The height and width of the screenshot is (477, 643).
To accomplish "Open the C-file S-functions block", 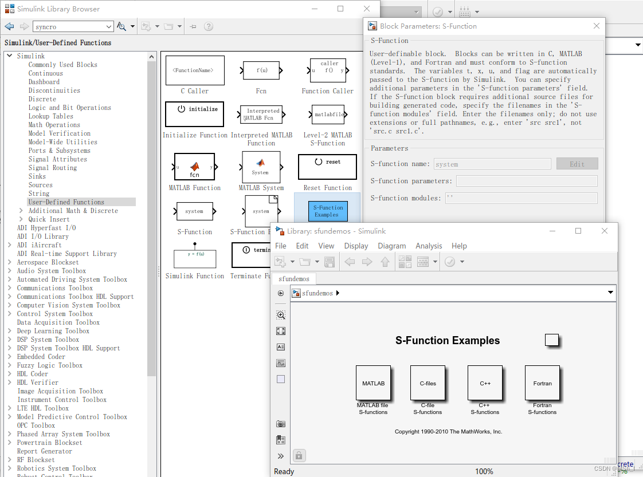I will pyautogui.click(x=428, y=383).
